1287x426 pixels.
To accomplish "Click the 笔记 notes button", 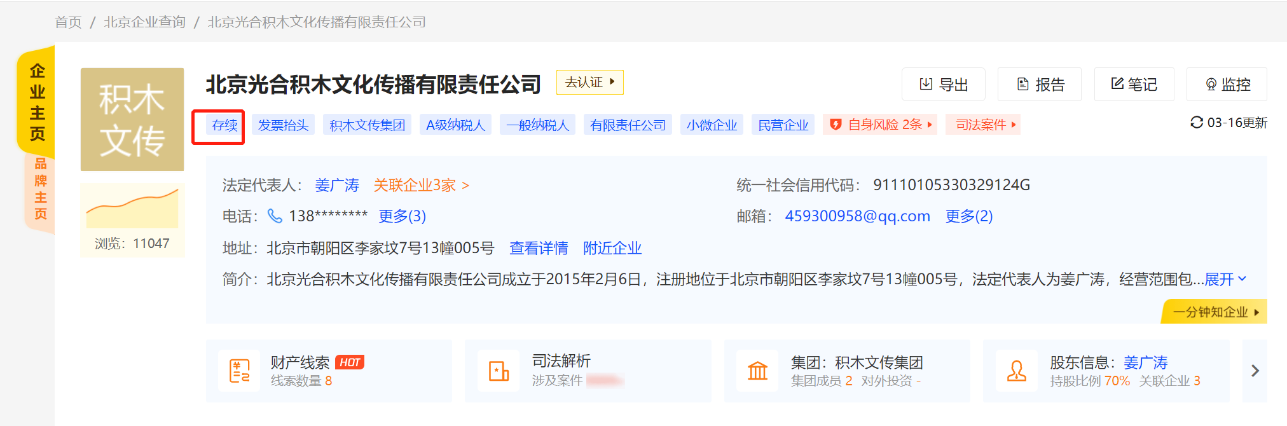I will click(1134, 85).
